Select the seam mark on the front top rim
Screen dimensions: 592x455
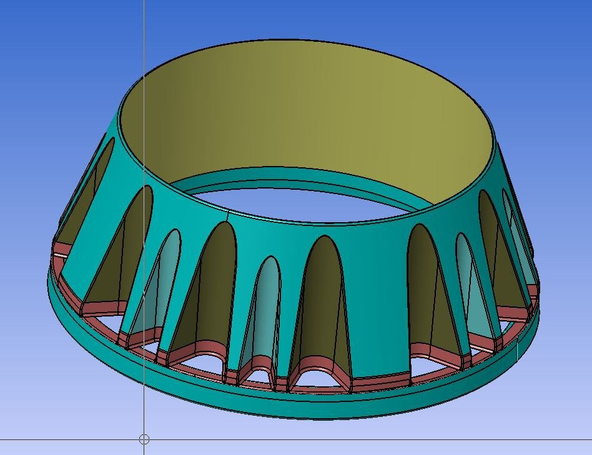229,216
